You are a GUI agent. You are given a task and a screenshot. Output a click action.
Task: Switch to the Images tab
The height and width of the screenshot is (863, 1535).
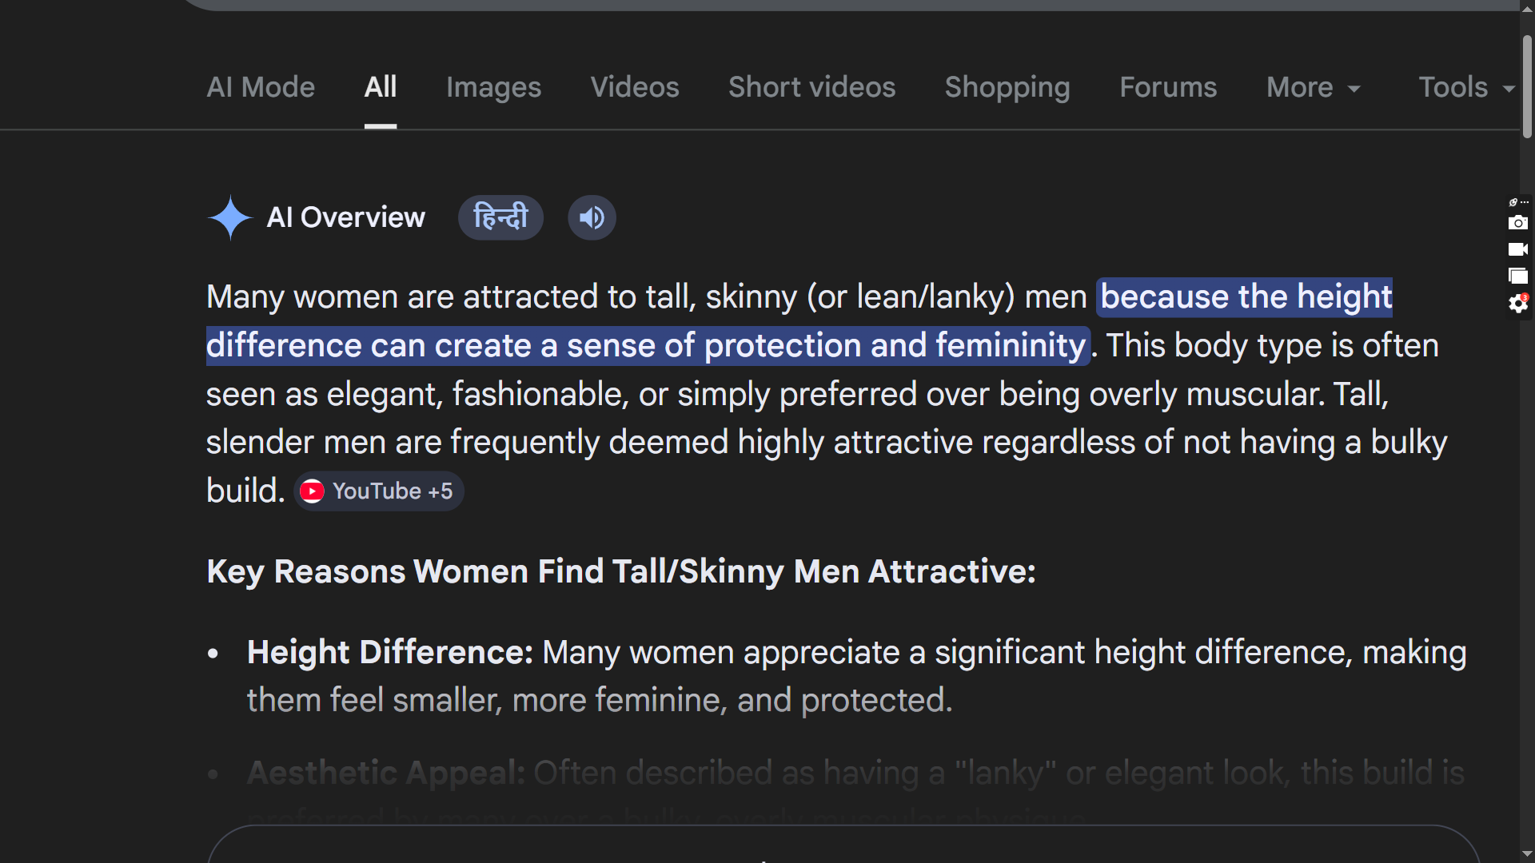coord(493,87)
